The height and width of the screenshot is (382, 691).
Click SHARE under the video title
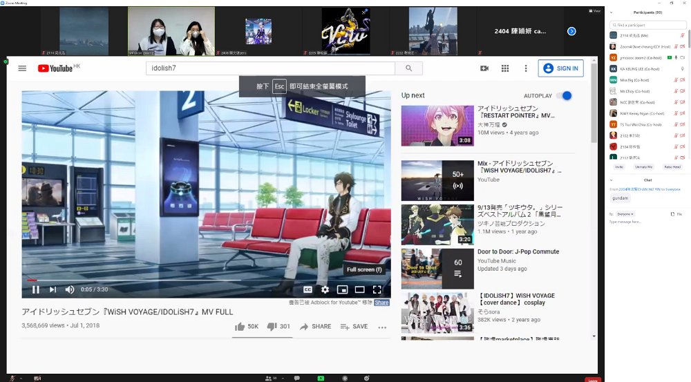tap(316, 327)
